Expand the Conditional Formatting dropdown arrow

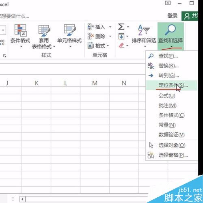click(21, 47)
